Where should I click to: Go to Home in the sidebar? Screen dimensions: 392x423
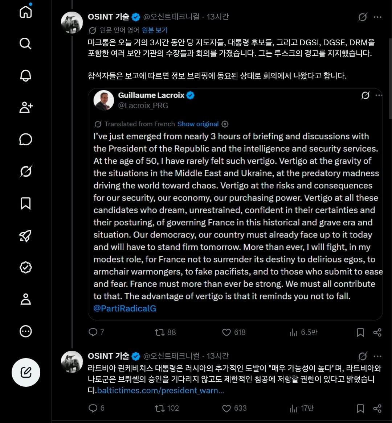(26, 12)
